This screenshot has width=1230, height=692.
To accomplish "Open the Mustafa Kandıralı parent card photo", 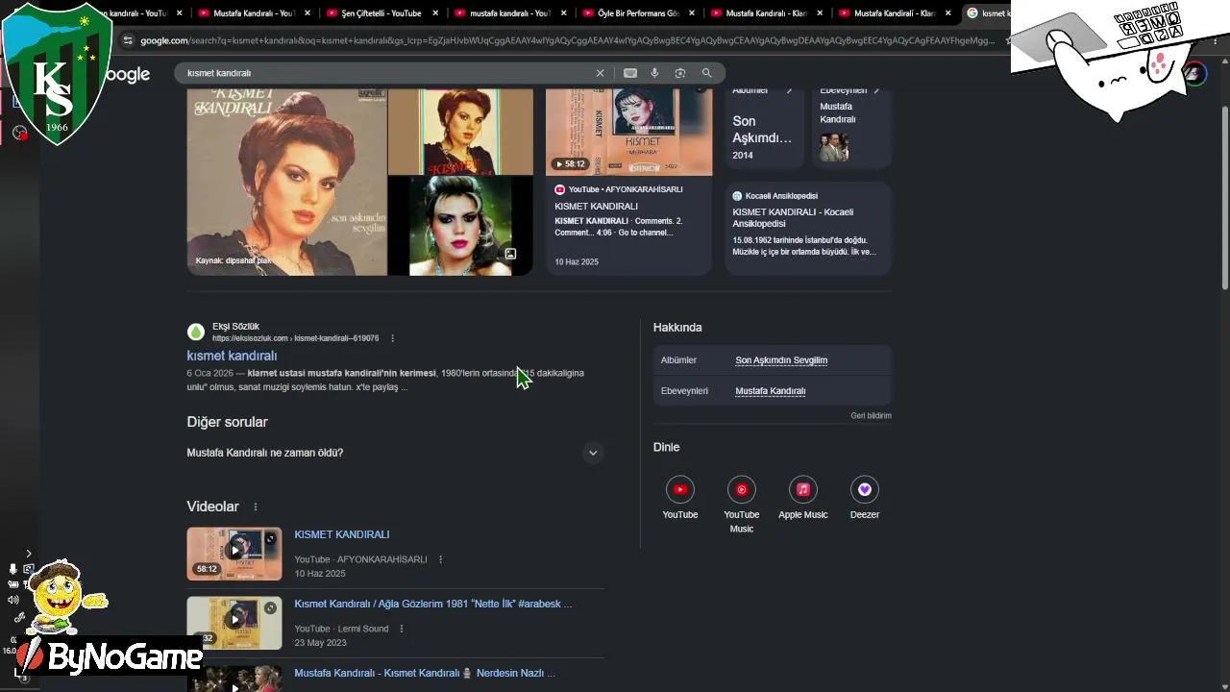I will pyautogui.click(x=834, y=147).
